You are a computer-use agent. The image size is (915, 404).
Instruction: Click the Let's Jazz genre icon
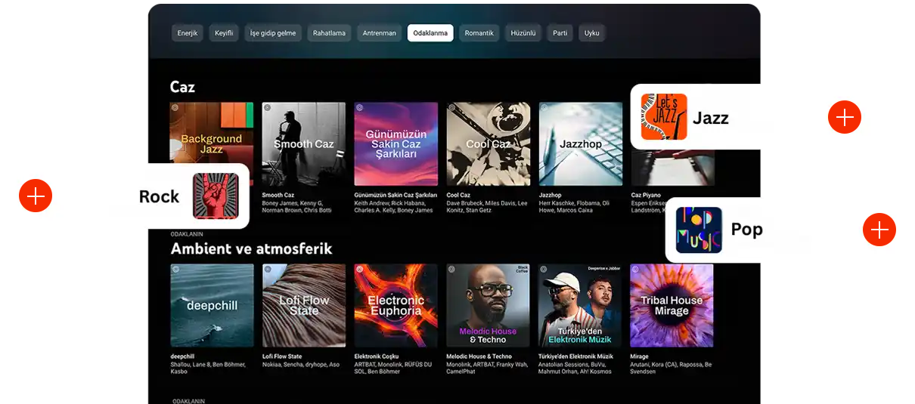[x=664, y=117]
